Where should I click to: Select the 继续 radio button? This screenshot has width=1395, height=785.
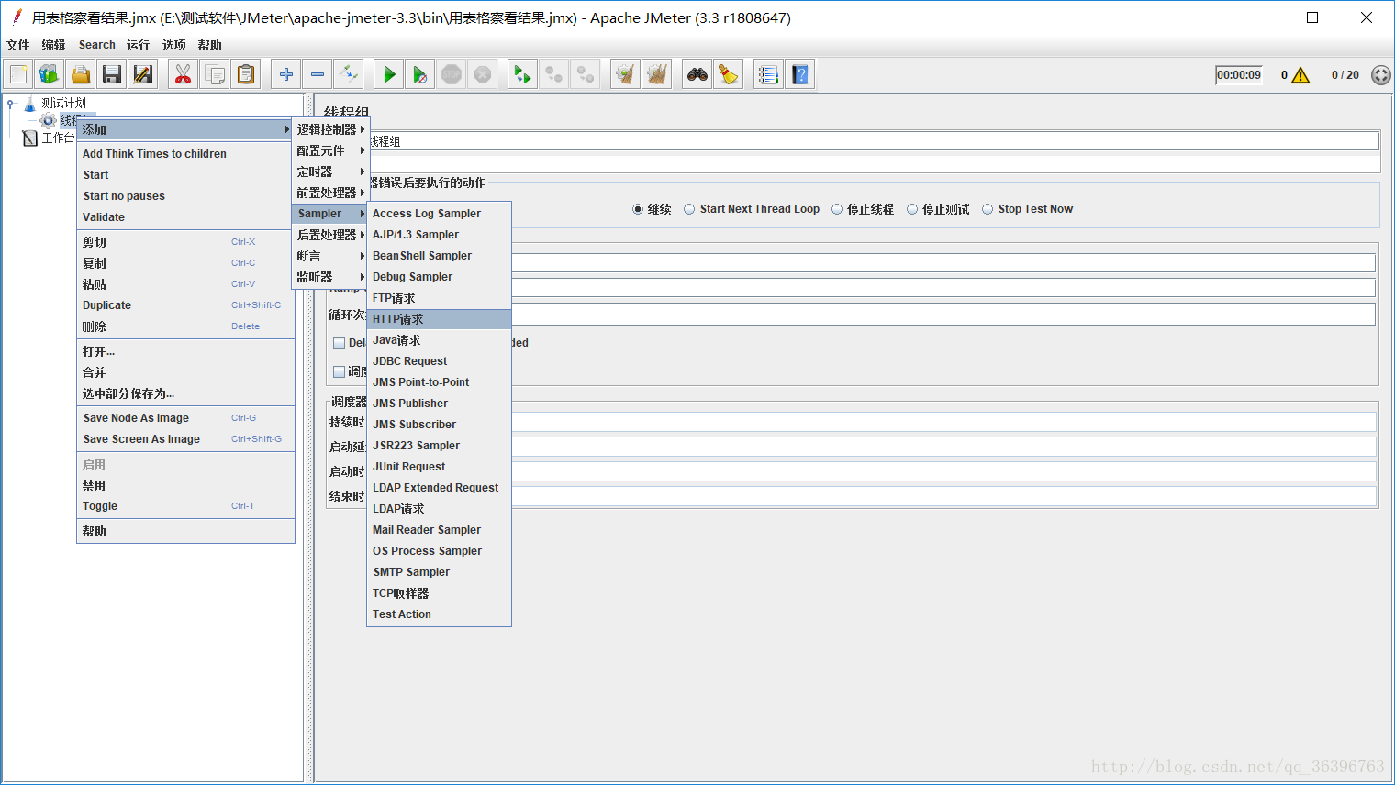pos(638,209)
